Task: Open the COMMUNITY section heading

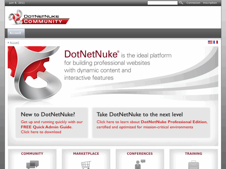Action: coord(32,153)
